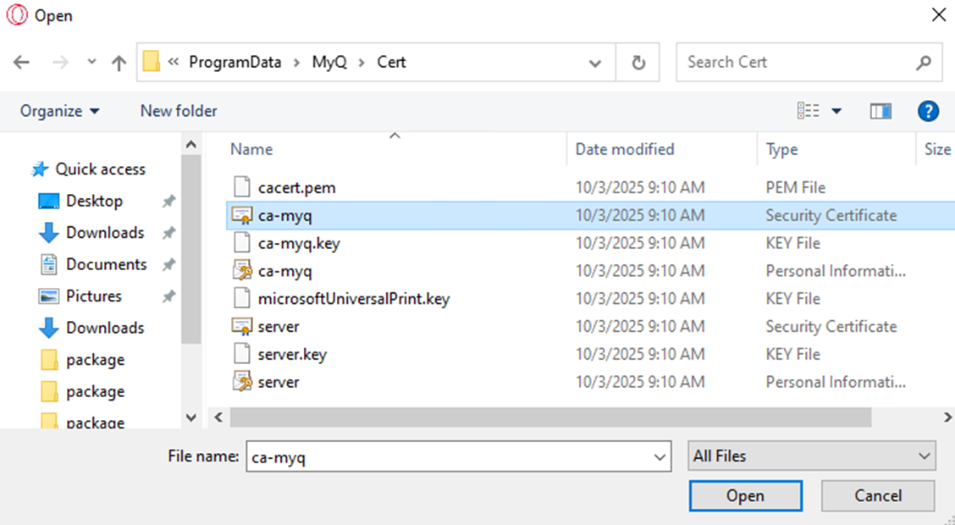Open the All Files type dropdown
Screen dimensions: 955x525
pyautogui.click(x=812, y=456)
